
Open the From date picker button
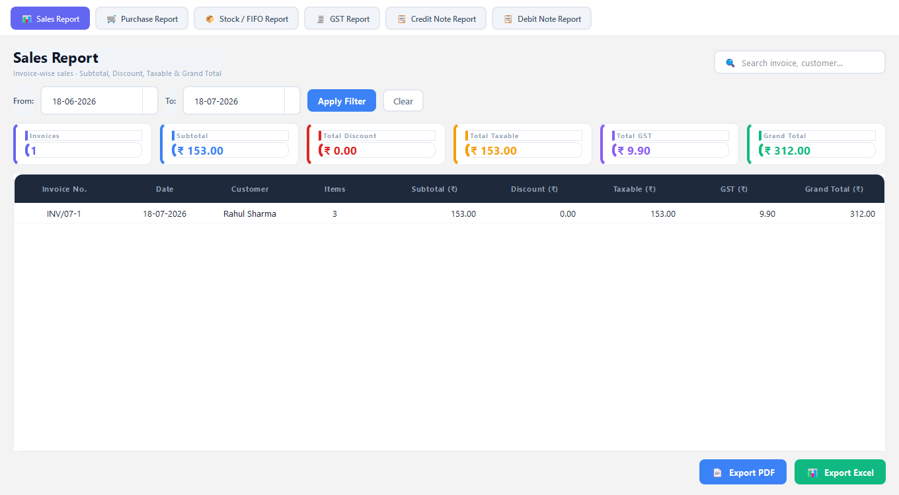pyautogui.click(x=150, y=101)
